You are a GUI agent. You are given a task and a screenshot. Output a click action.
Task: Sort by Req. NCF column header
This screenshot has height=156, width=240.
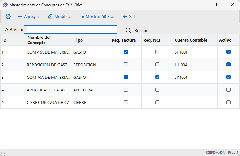[x=157, y=40]
